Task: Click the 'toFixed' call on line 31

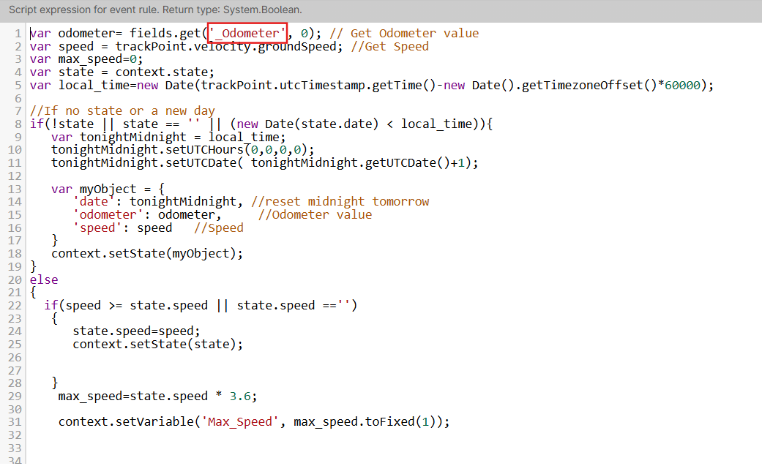Action: pos(390,422)
